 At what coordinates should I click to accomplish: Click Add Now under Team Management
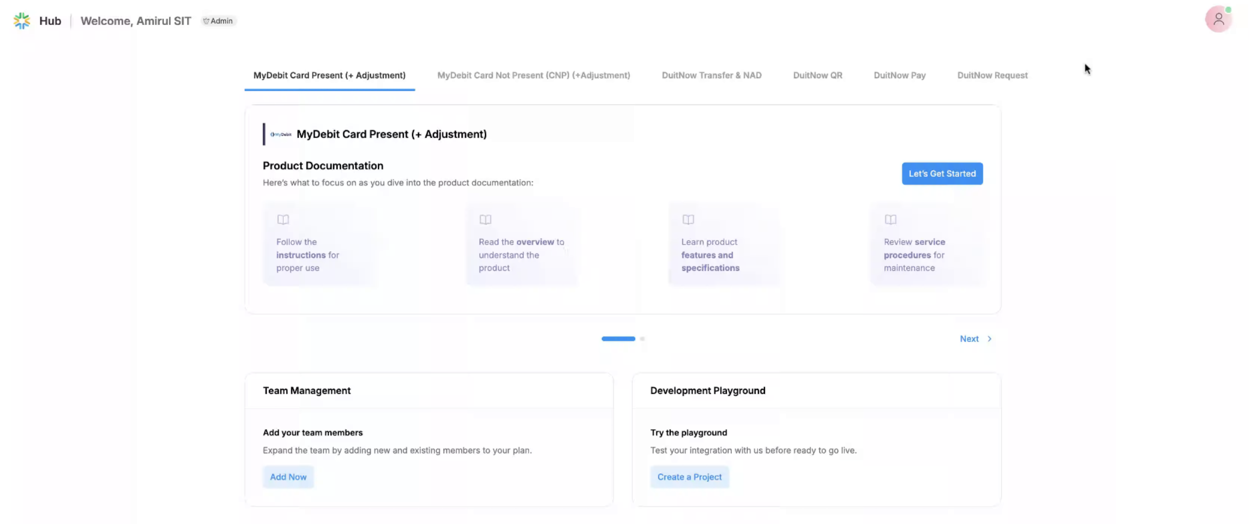(x=288, y=477)
